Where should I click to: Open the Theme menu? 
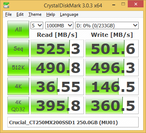(x=35, y=14)
